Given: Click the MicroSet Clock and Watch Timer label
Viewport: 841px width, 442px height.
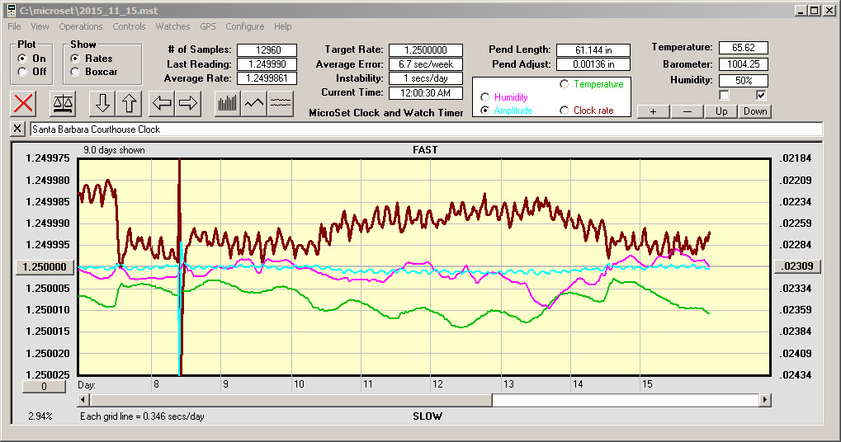Looking at the screenshot, I should (386, 112).
